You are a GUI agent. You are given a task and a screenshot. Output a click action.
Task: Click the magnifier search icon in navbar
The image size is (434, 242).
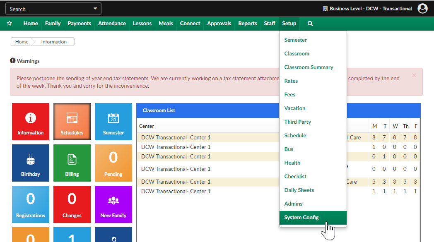pyautogui.click(x=310, y=24)
